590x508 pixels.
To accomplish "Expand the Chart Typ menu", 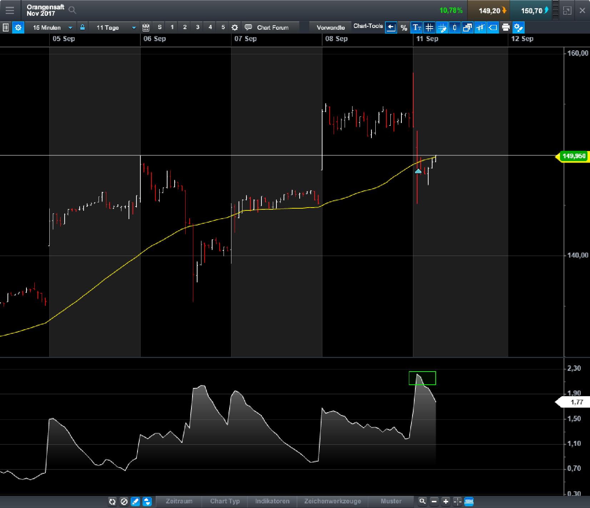I will (x=225, y=501).
